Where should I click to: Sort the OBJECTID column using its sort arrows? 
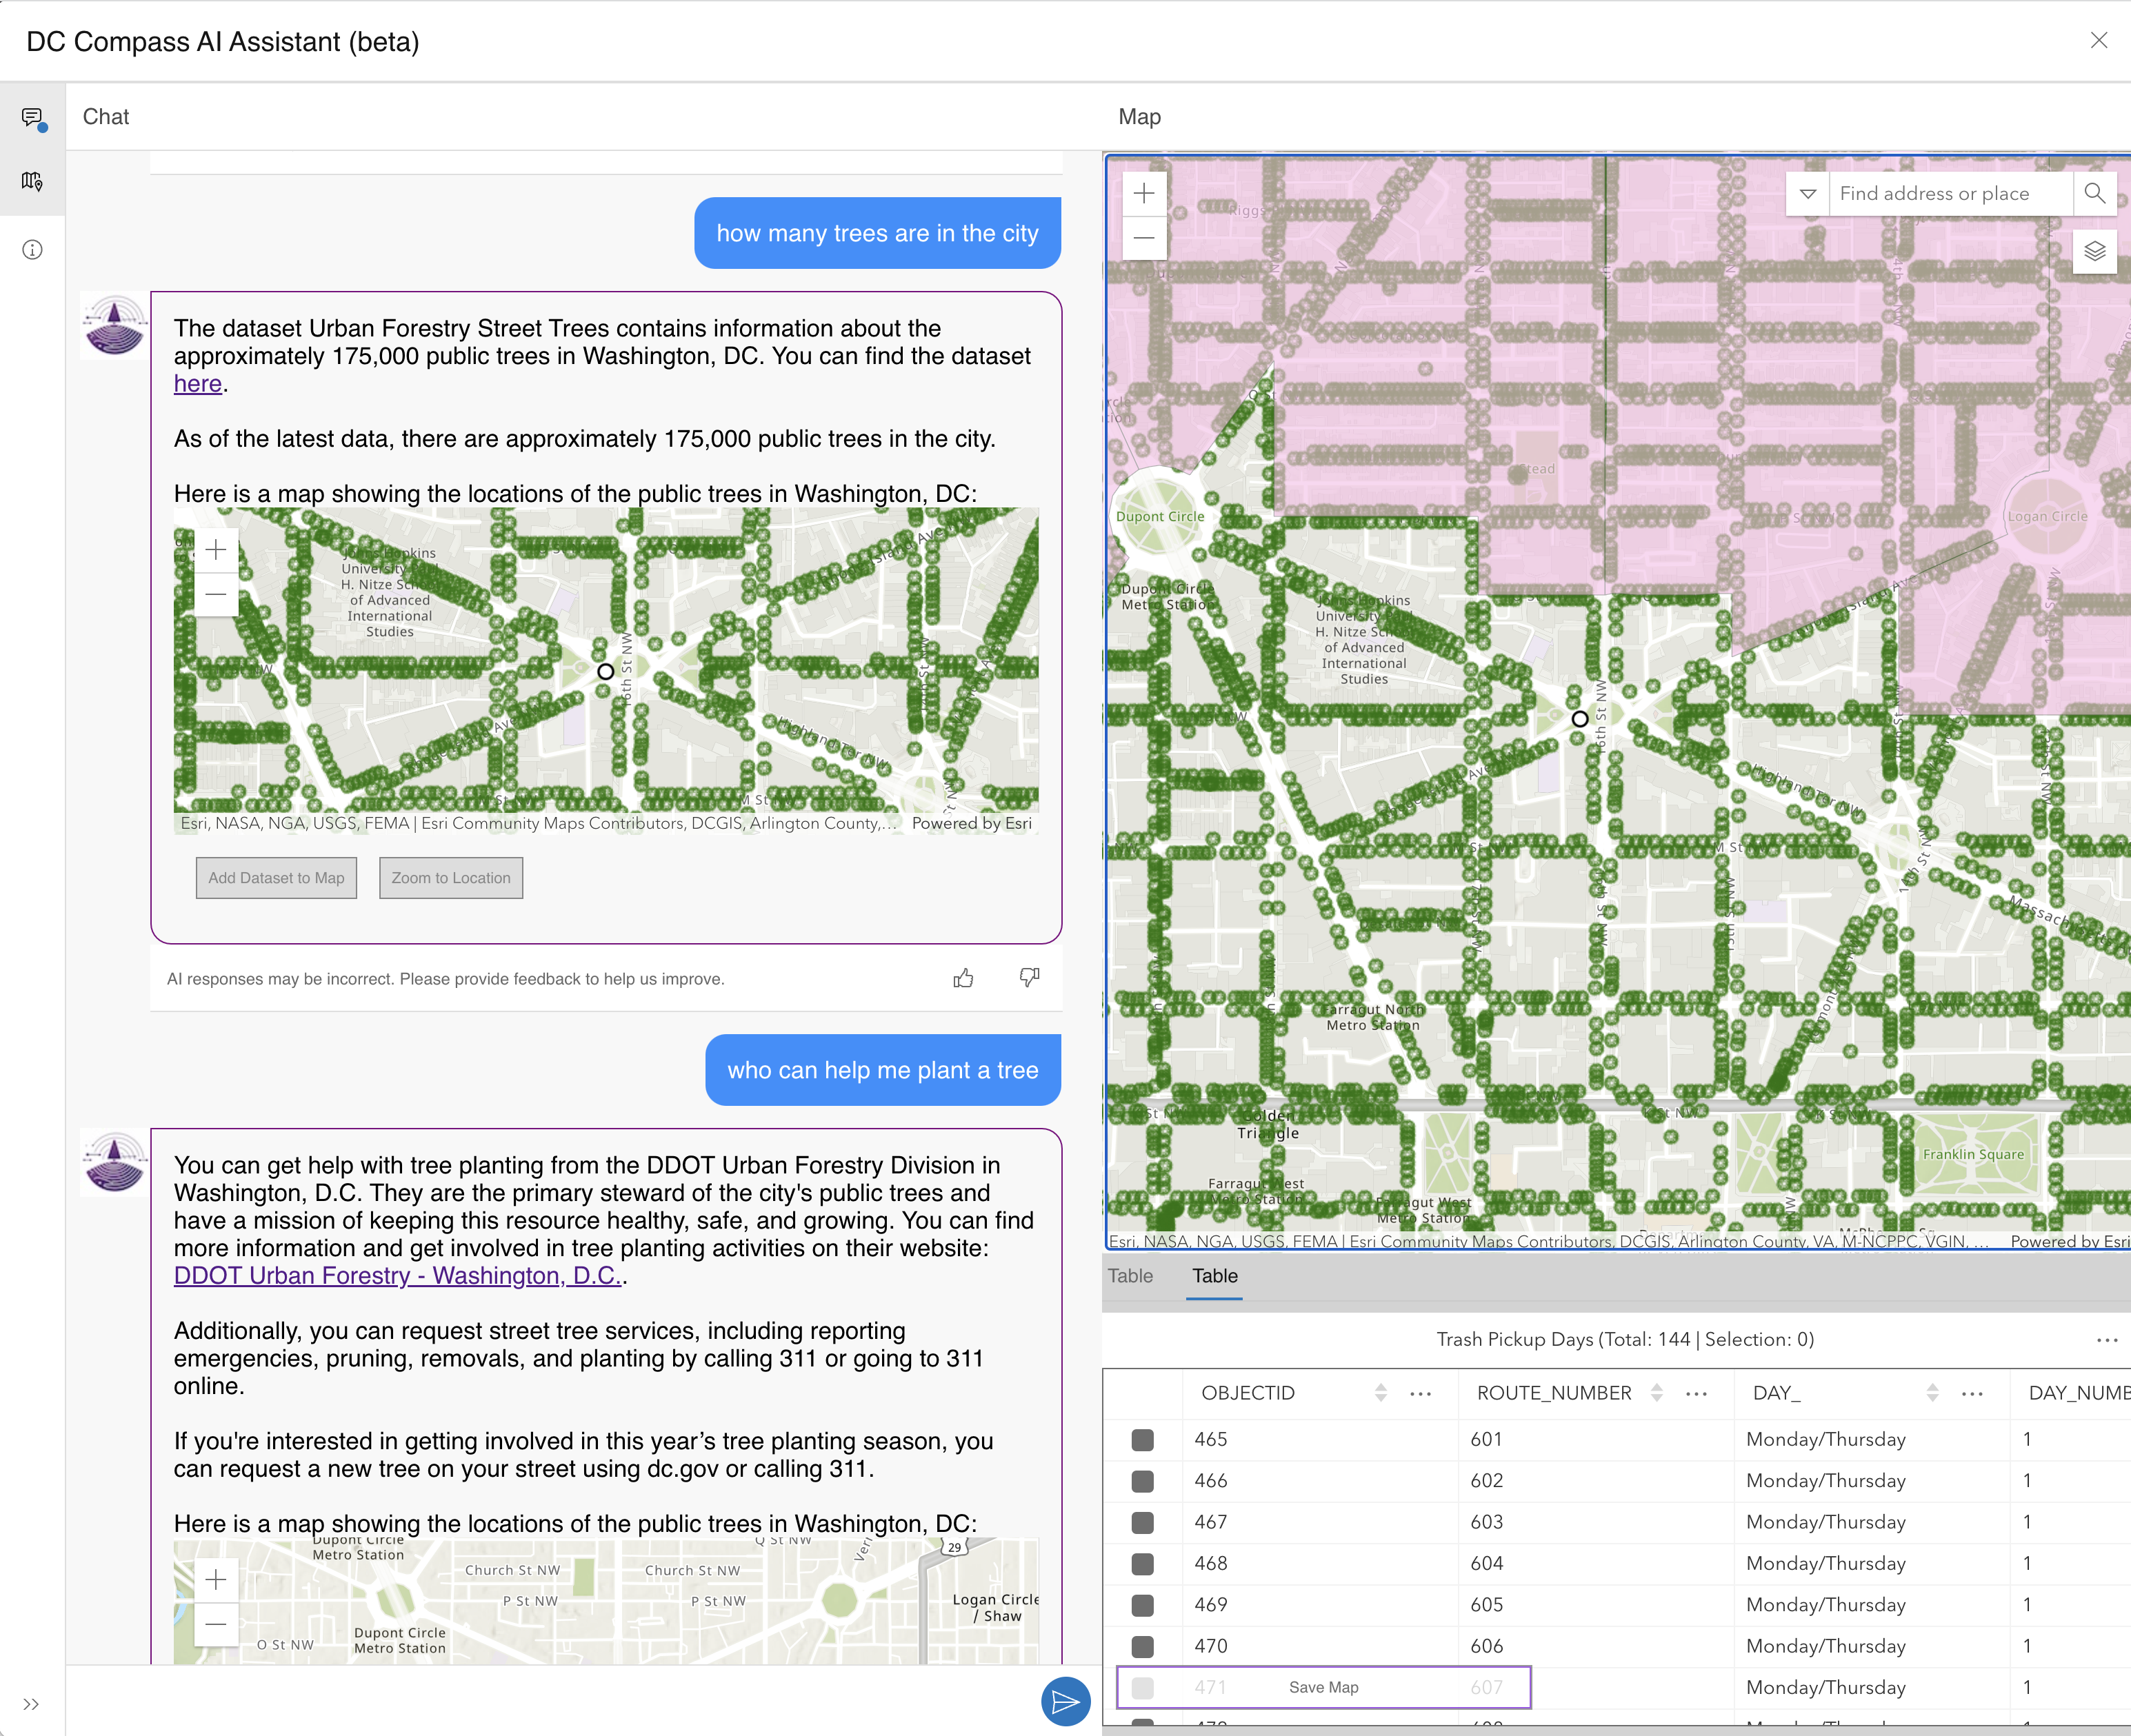click(1381, 1392)
